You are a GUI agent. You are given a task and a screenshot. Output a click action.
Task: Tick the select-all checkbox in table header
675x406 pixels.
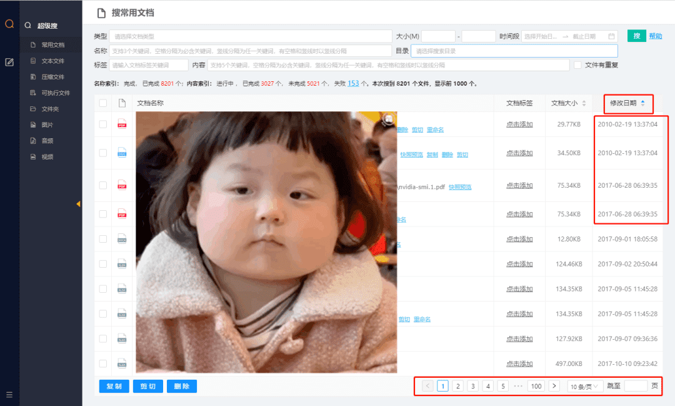[x=103, y=103]
